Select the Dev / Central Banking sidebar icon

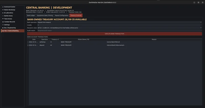tap(3, 31)
